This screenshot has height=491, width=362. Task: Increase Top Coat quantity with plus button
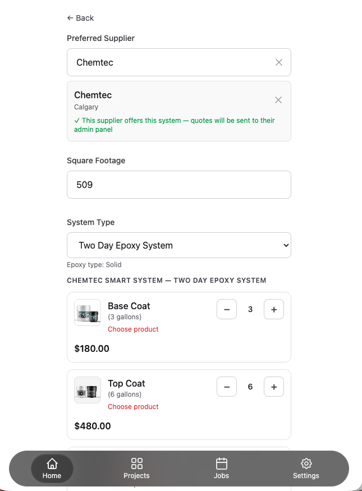[274, 387]
